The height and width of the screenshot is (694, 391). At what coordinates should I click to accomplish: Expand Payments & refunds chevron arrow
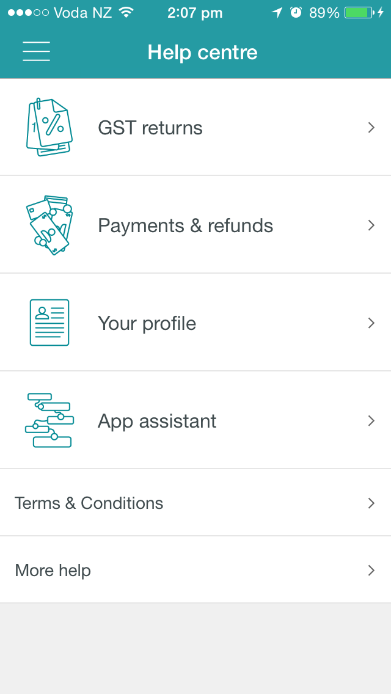click(371, 225)
